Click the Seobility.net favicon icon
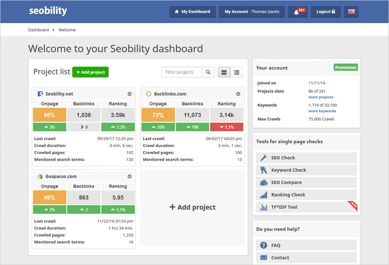Screen dimensions: 389x265 pos(40,94)
